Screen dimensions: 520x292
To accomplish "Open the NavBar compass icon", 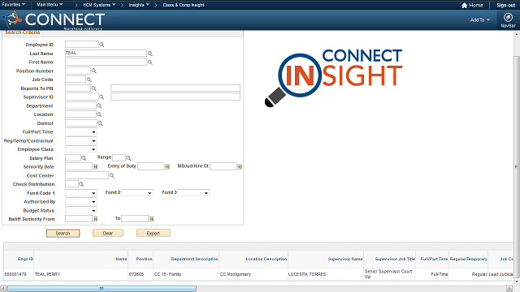I will (508, 17).
